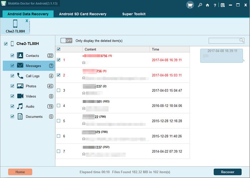Click 'Elapsed time 00:10' status text
This screenshot has height=178, width=250.
pyautogui.click(x=95, y=172)
